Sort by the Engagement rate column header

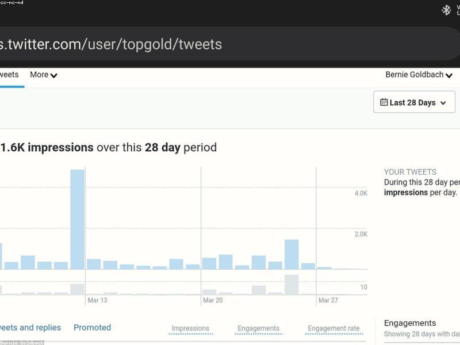pyautogui.click(x=333, y=329)
